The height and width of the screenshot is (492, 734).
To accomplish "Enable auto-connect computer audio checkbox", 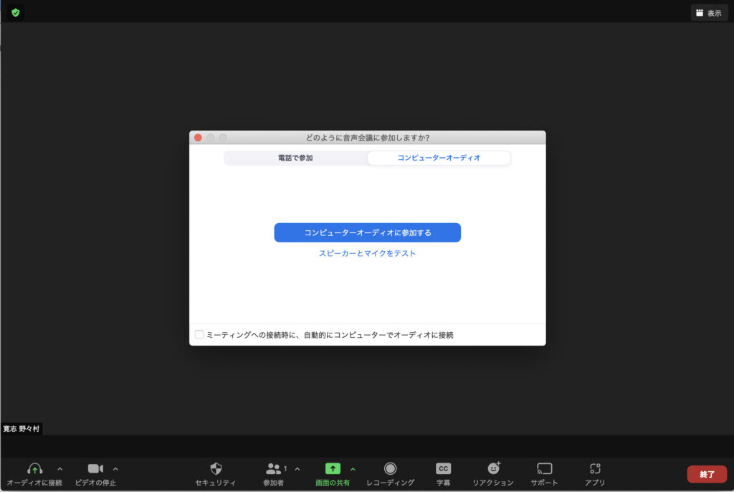I will click(199, 334).
